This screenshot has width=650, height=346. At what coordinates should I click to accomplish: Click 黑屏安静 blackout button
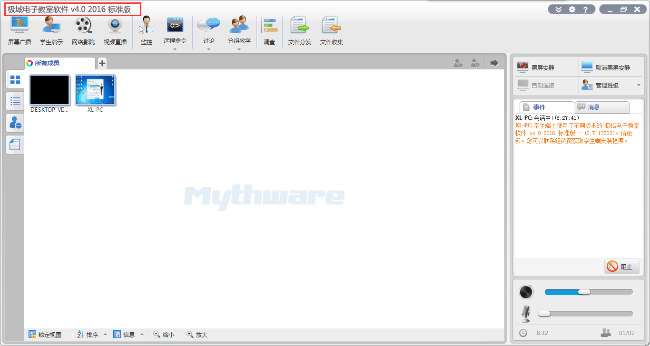tap(547, 67)
